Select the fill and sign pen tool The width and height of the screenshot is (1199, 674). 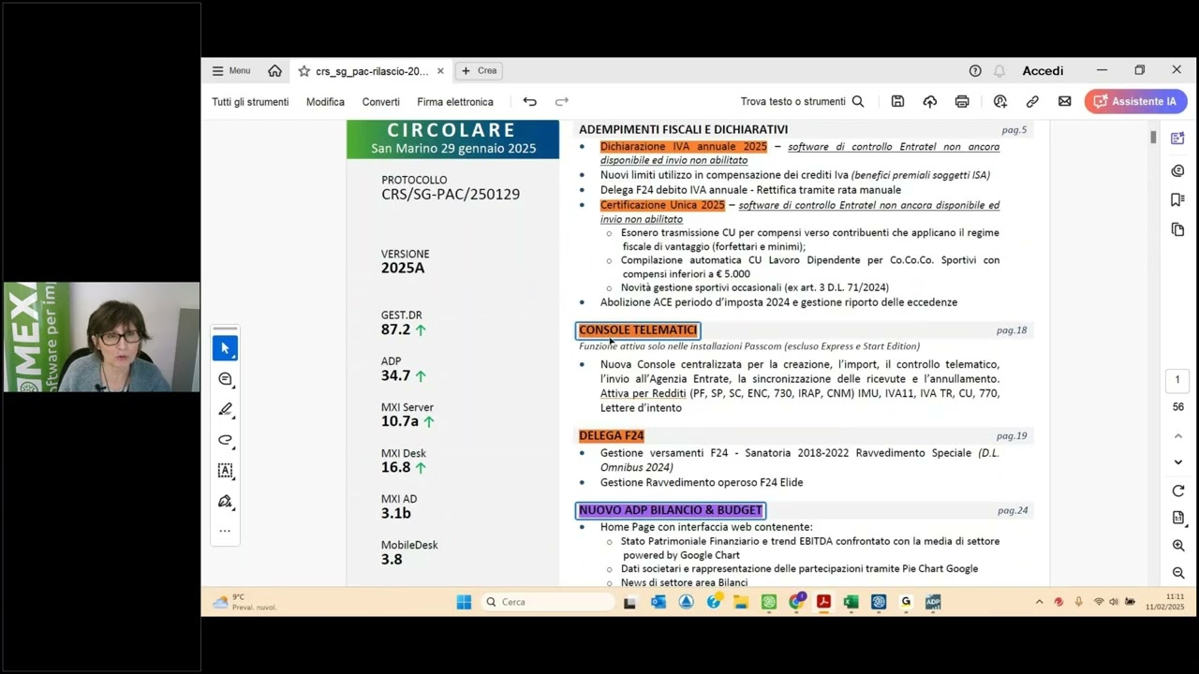click(225, 502)
